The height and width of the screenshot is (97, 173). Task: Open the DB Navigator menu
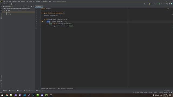44,1
